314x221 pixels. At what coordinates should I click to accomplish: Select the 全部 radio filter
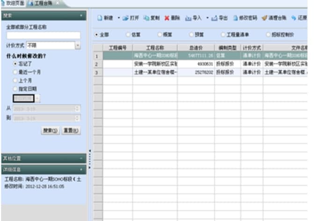(96, 35)
